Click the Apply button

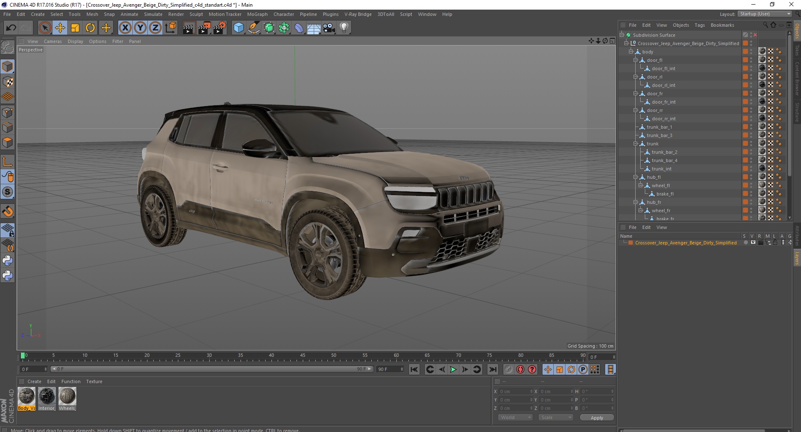tap(597, 417)
